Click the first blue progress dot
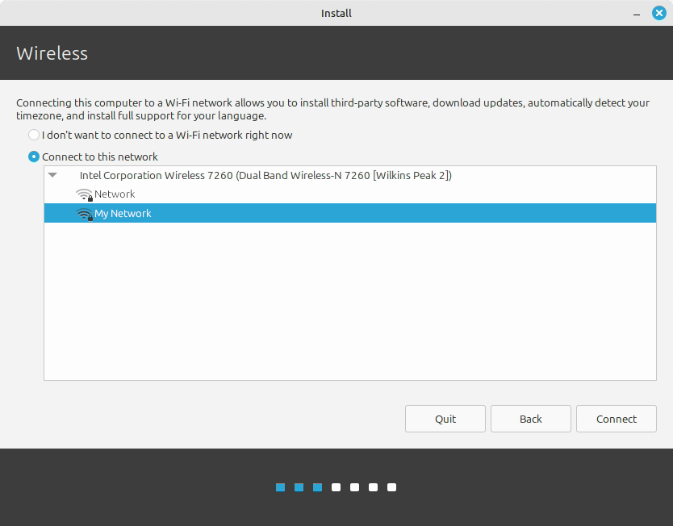Image resolution: width=673 pixels, height=526 pixels. click(x=280, y=487)
